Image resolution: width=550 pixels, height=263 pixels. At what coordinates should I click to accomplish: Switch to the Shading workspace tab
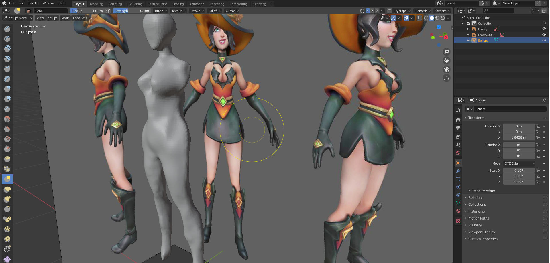pos(178,4)
